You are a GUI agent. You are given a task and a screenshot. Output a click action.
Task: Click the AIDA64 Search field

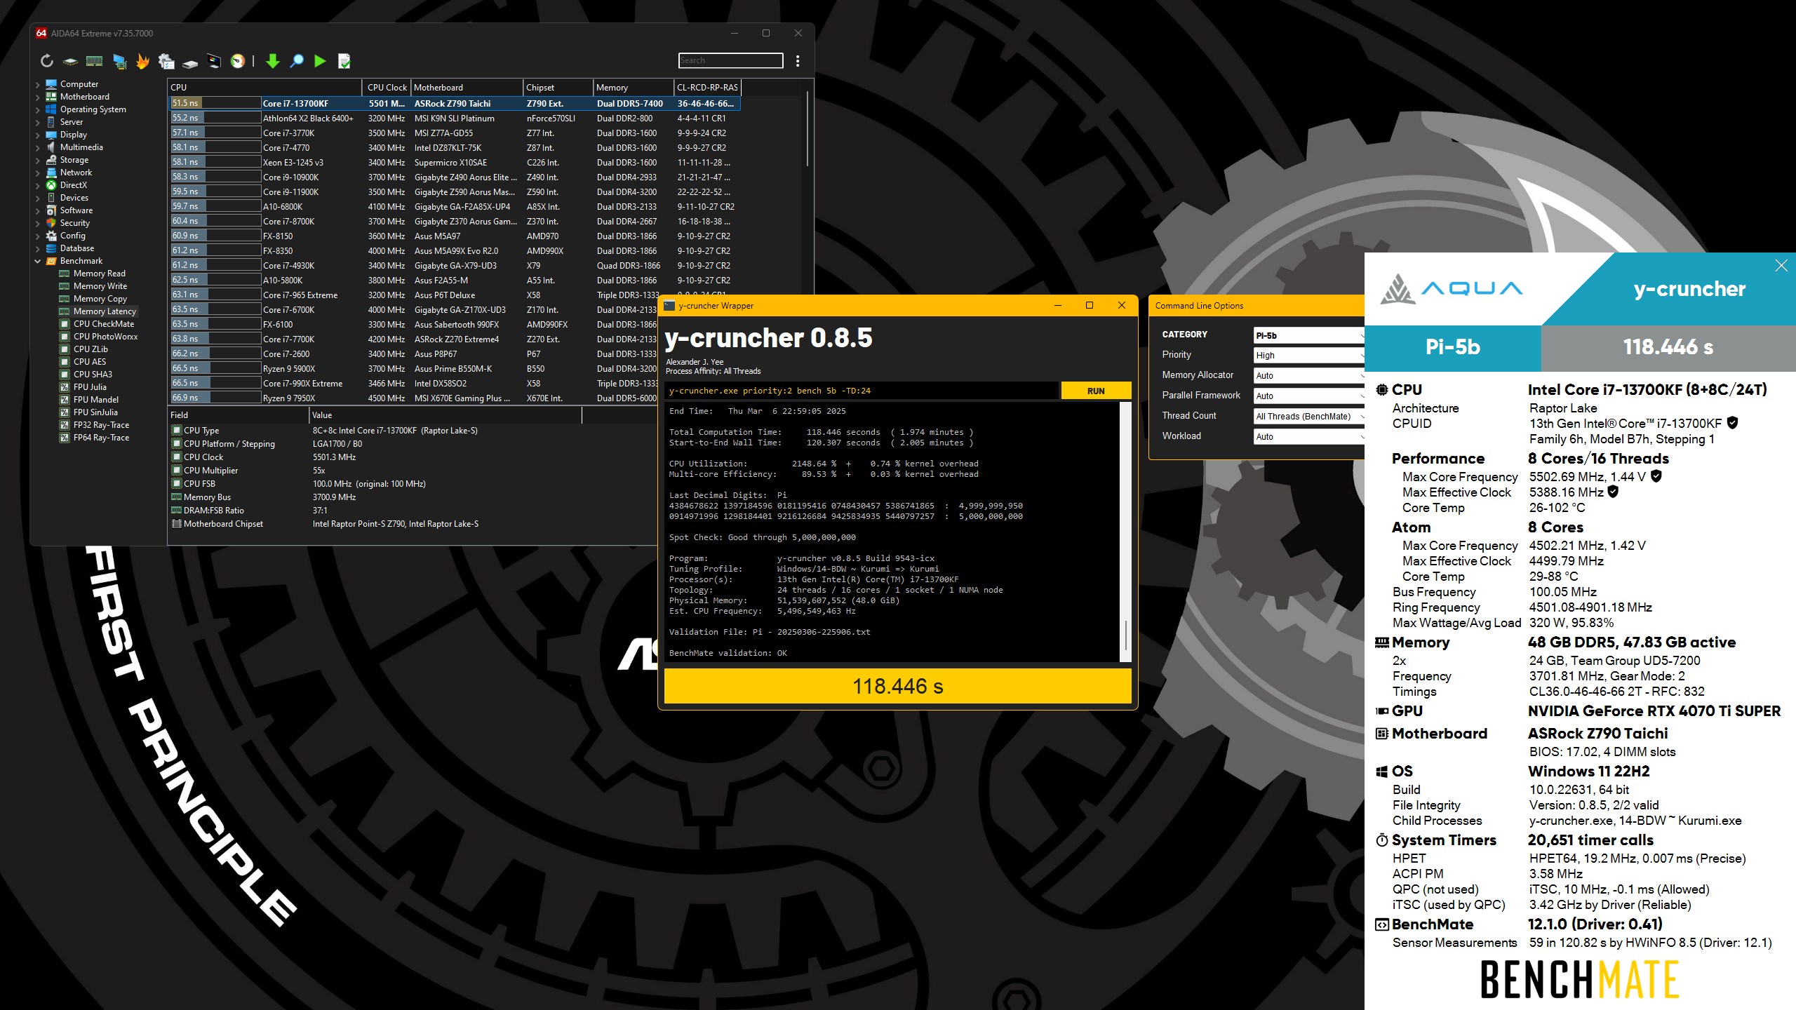coord(730,61)
